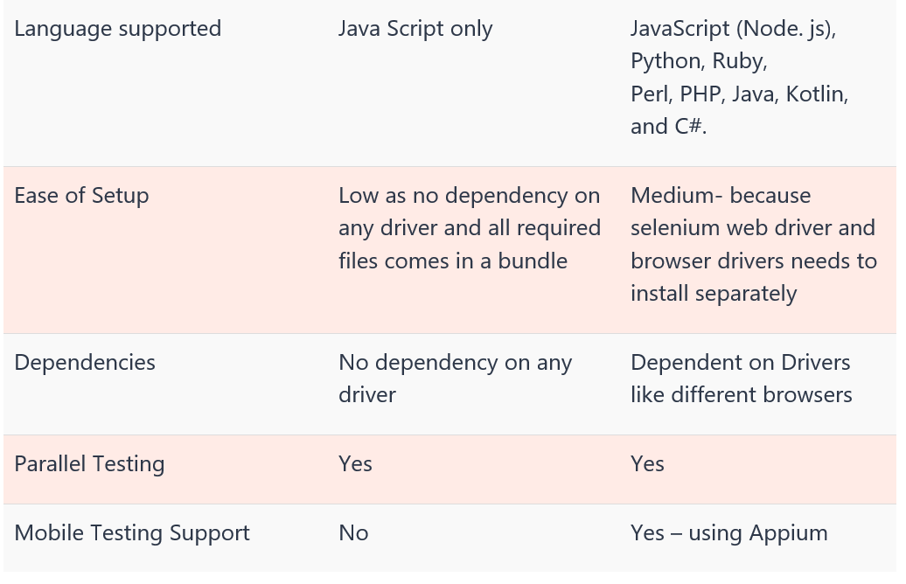Viewport: 906px width, 584px height.
Task: Click the "JavaScript (Node. js)," text line
Action: pos(733,30)
